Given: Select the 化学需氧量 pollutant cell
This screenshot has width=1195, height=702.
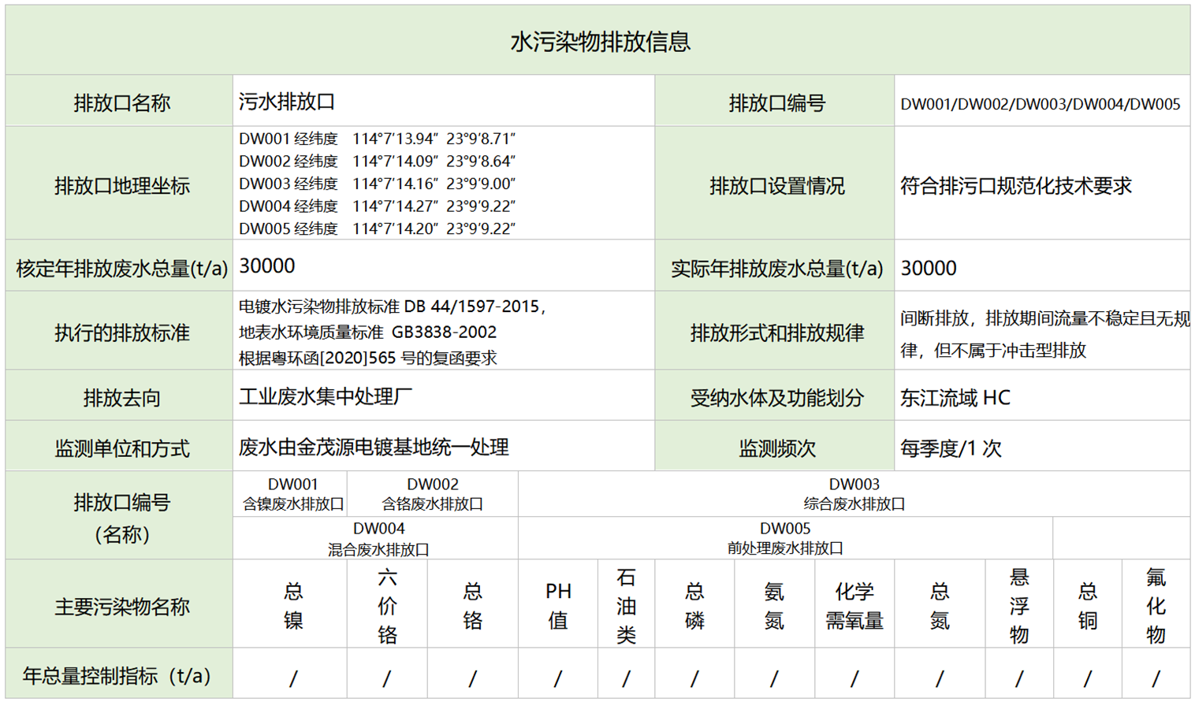Looking at the screenshot, I should 854,606.
